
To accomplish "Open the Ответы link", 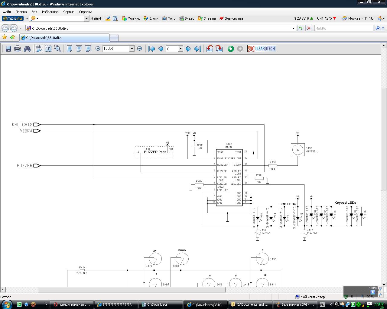I will tap(207, 18).
